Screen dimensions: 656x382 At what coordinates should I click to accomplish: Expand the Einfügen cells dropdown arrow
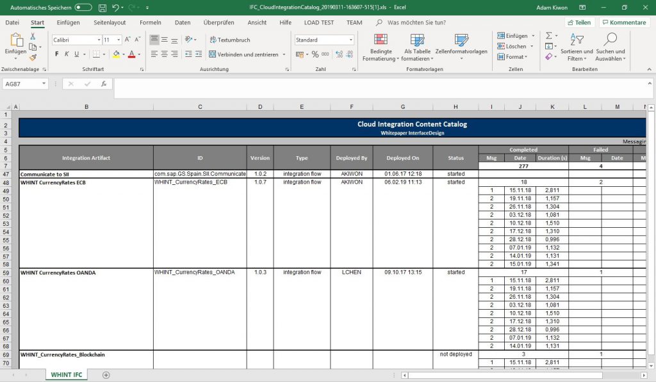533,36
